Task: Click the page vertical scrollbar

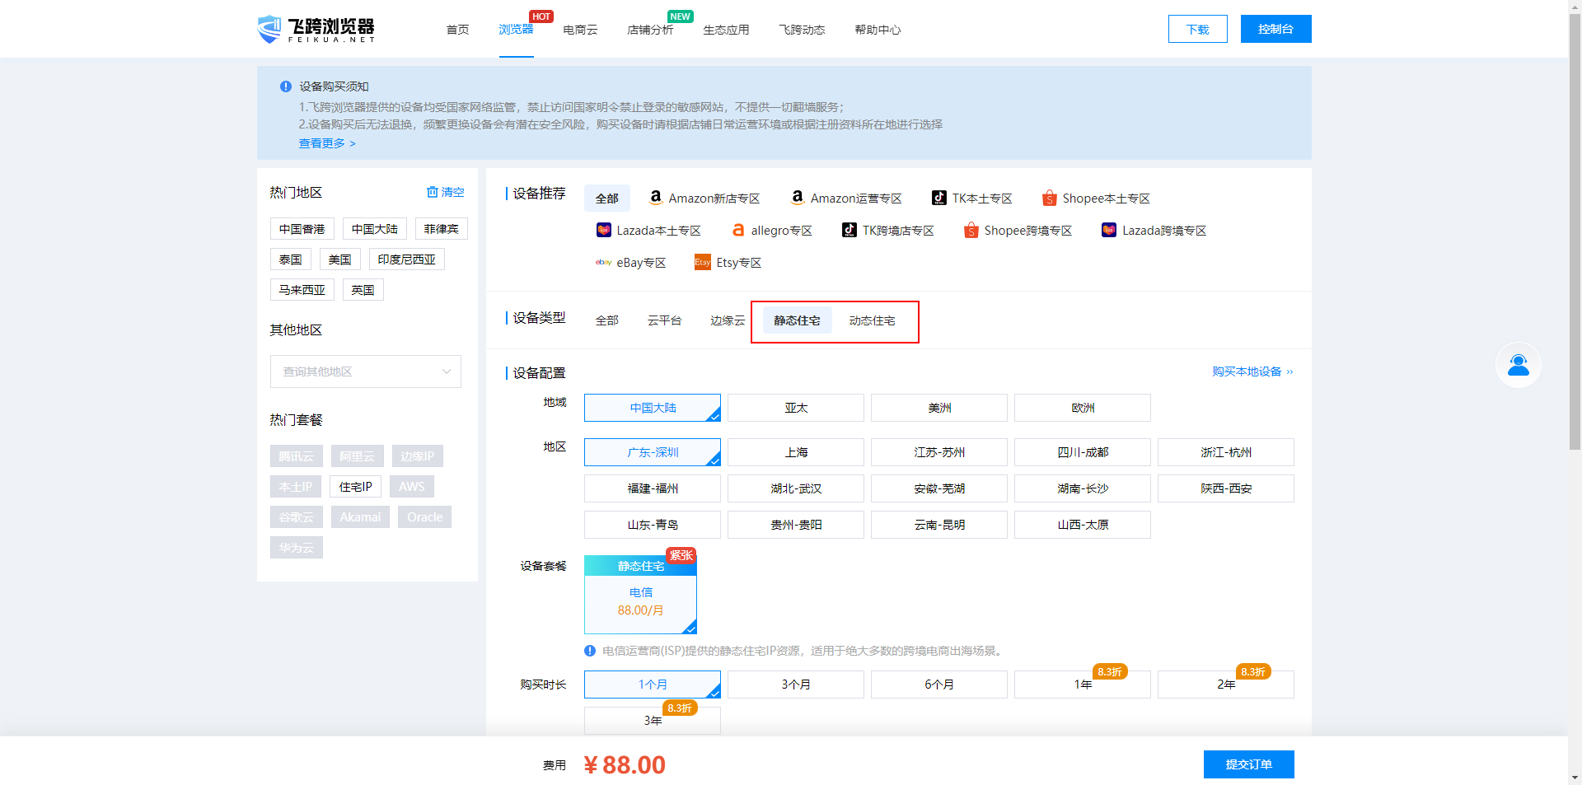Action: tap(1575, 231)
